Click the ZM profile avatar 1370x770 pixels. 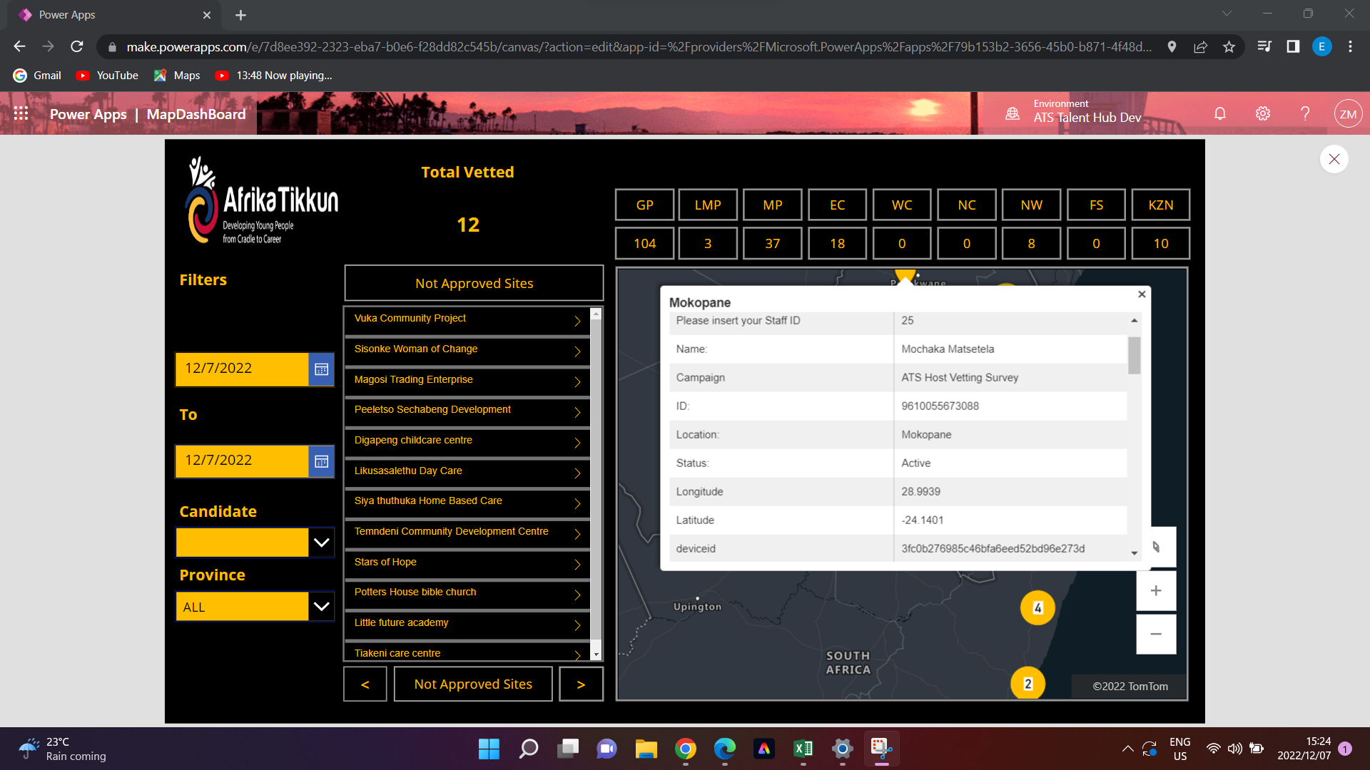click(1349, 113)
